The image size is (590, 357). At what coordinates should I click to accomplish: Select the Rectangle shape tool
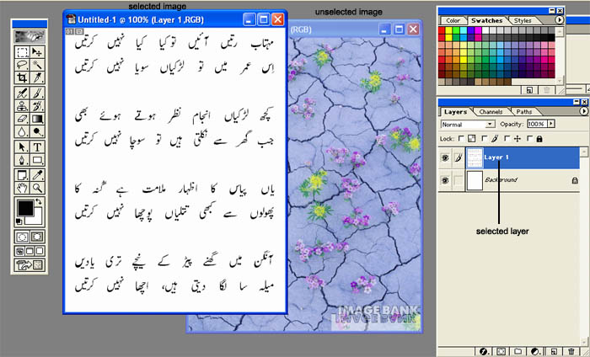pyautogui.click(x=37, y=160)
